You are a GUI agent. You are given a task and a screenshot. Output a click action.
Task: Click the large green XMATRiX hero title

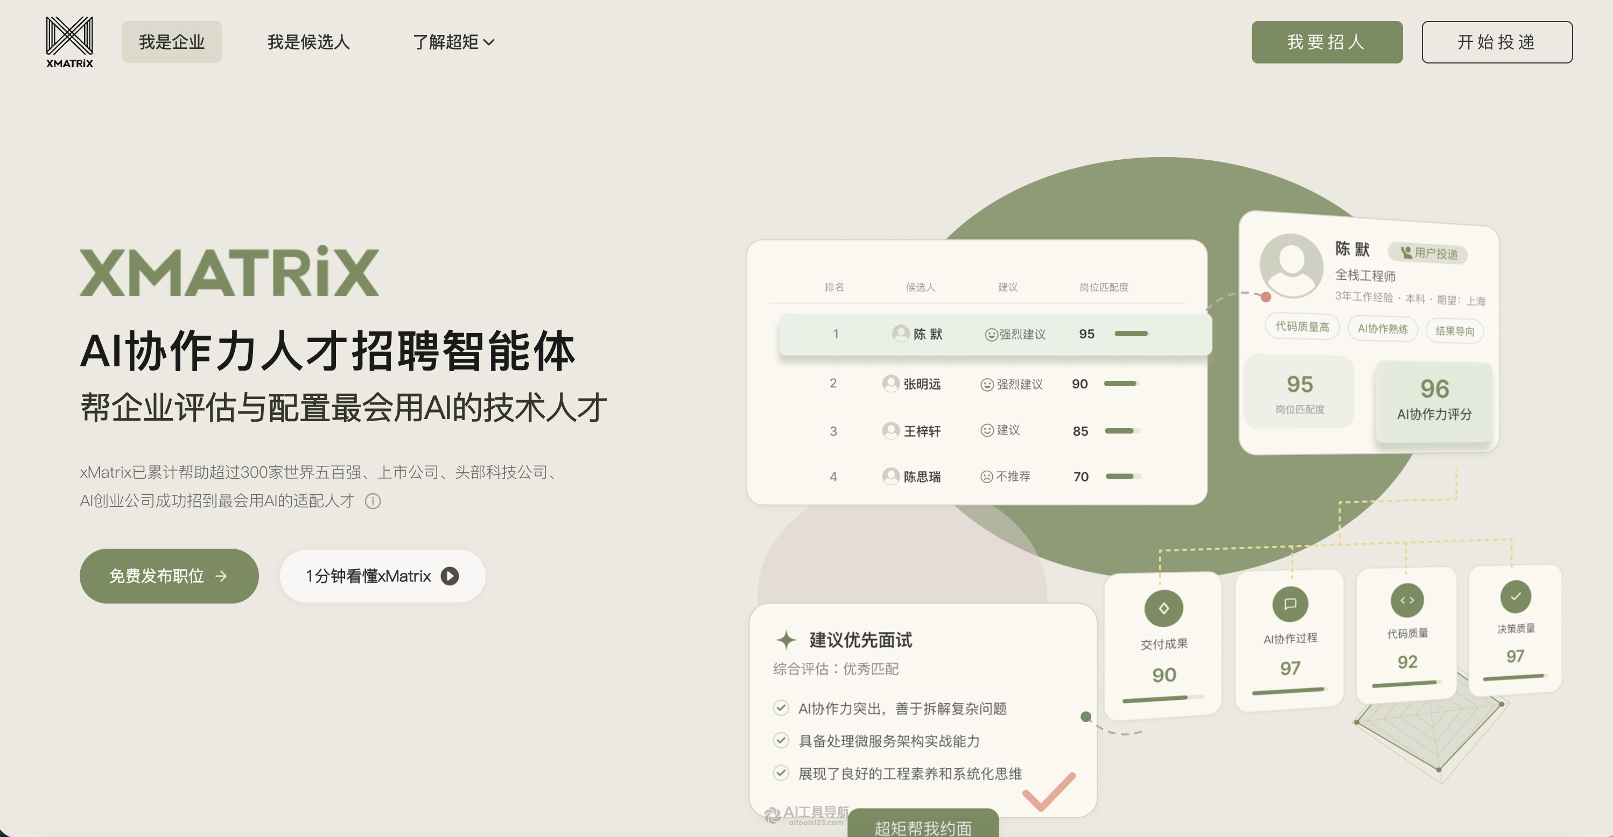pyautogui.click(x=229, y=271)
